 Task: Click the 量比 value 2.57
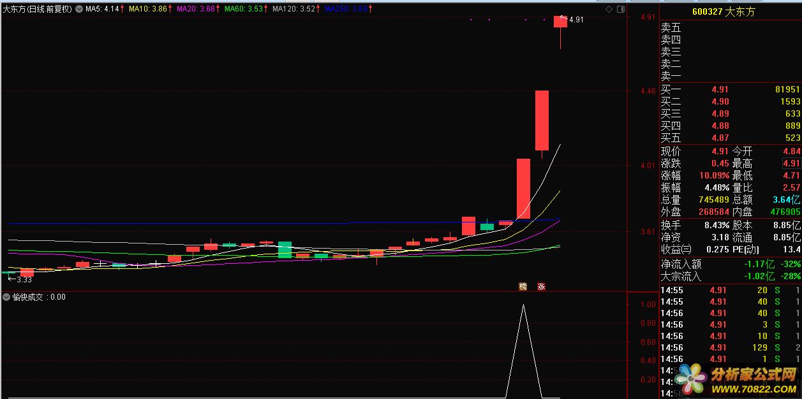pyautogui.click(x=791, y=188)
